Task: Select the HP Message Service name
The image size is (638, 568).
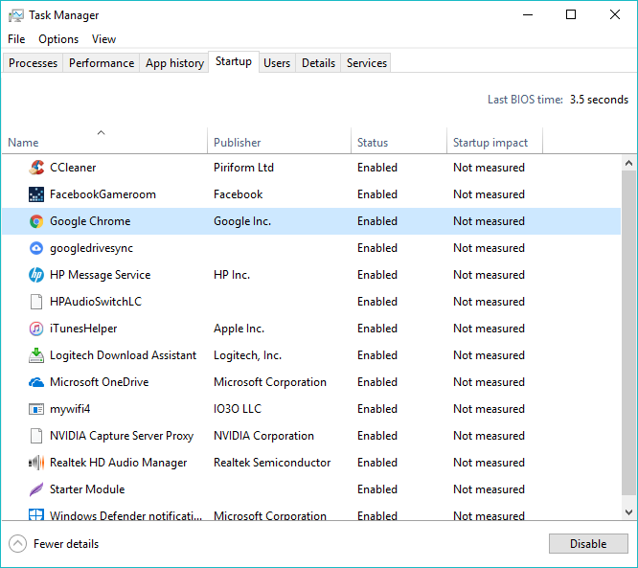Action: 100,275
